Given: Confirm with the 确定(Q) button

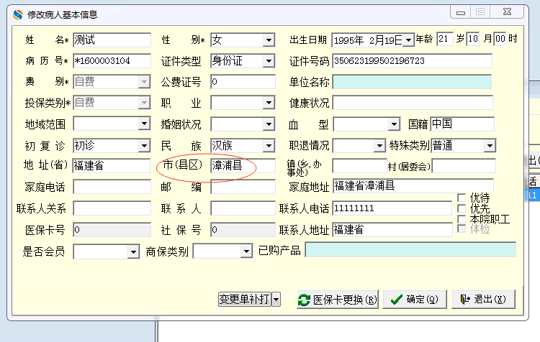Looking at the screenshot, I should pos(415,300).
